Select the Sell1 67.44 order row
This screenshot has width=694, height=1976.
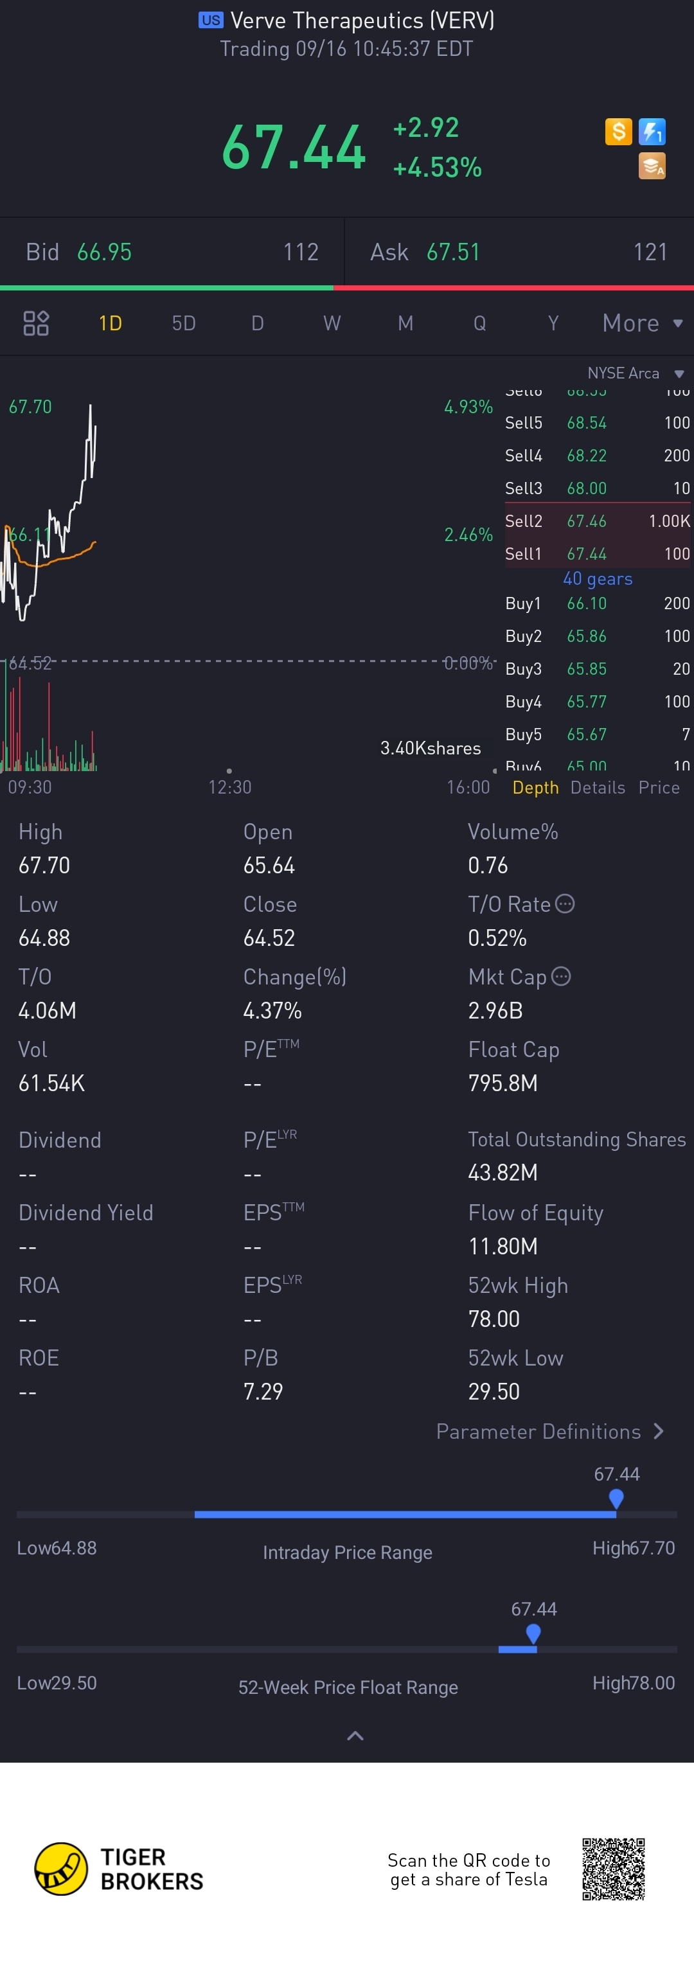(598, 554)
